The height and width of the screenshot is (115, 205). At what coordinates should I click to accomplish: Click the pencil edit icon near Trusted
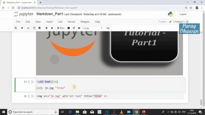pyautogui.click(x=170, y=22)
